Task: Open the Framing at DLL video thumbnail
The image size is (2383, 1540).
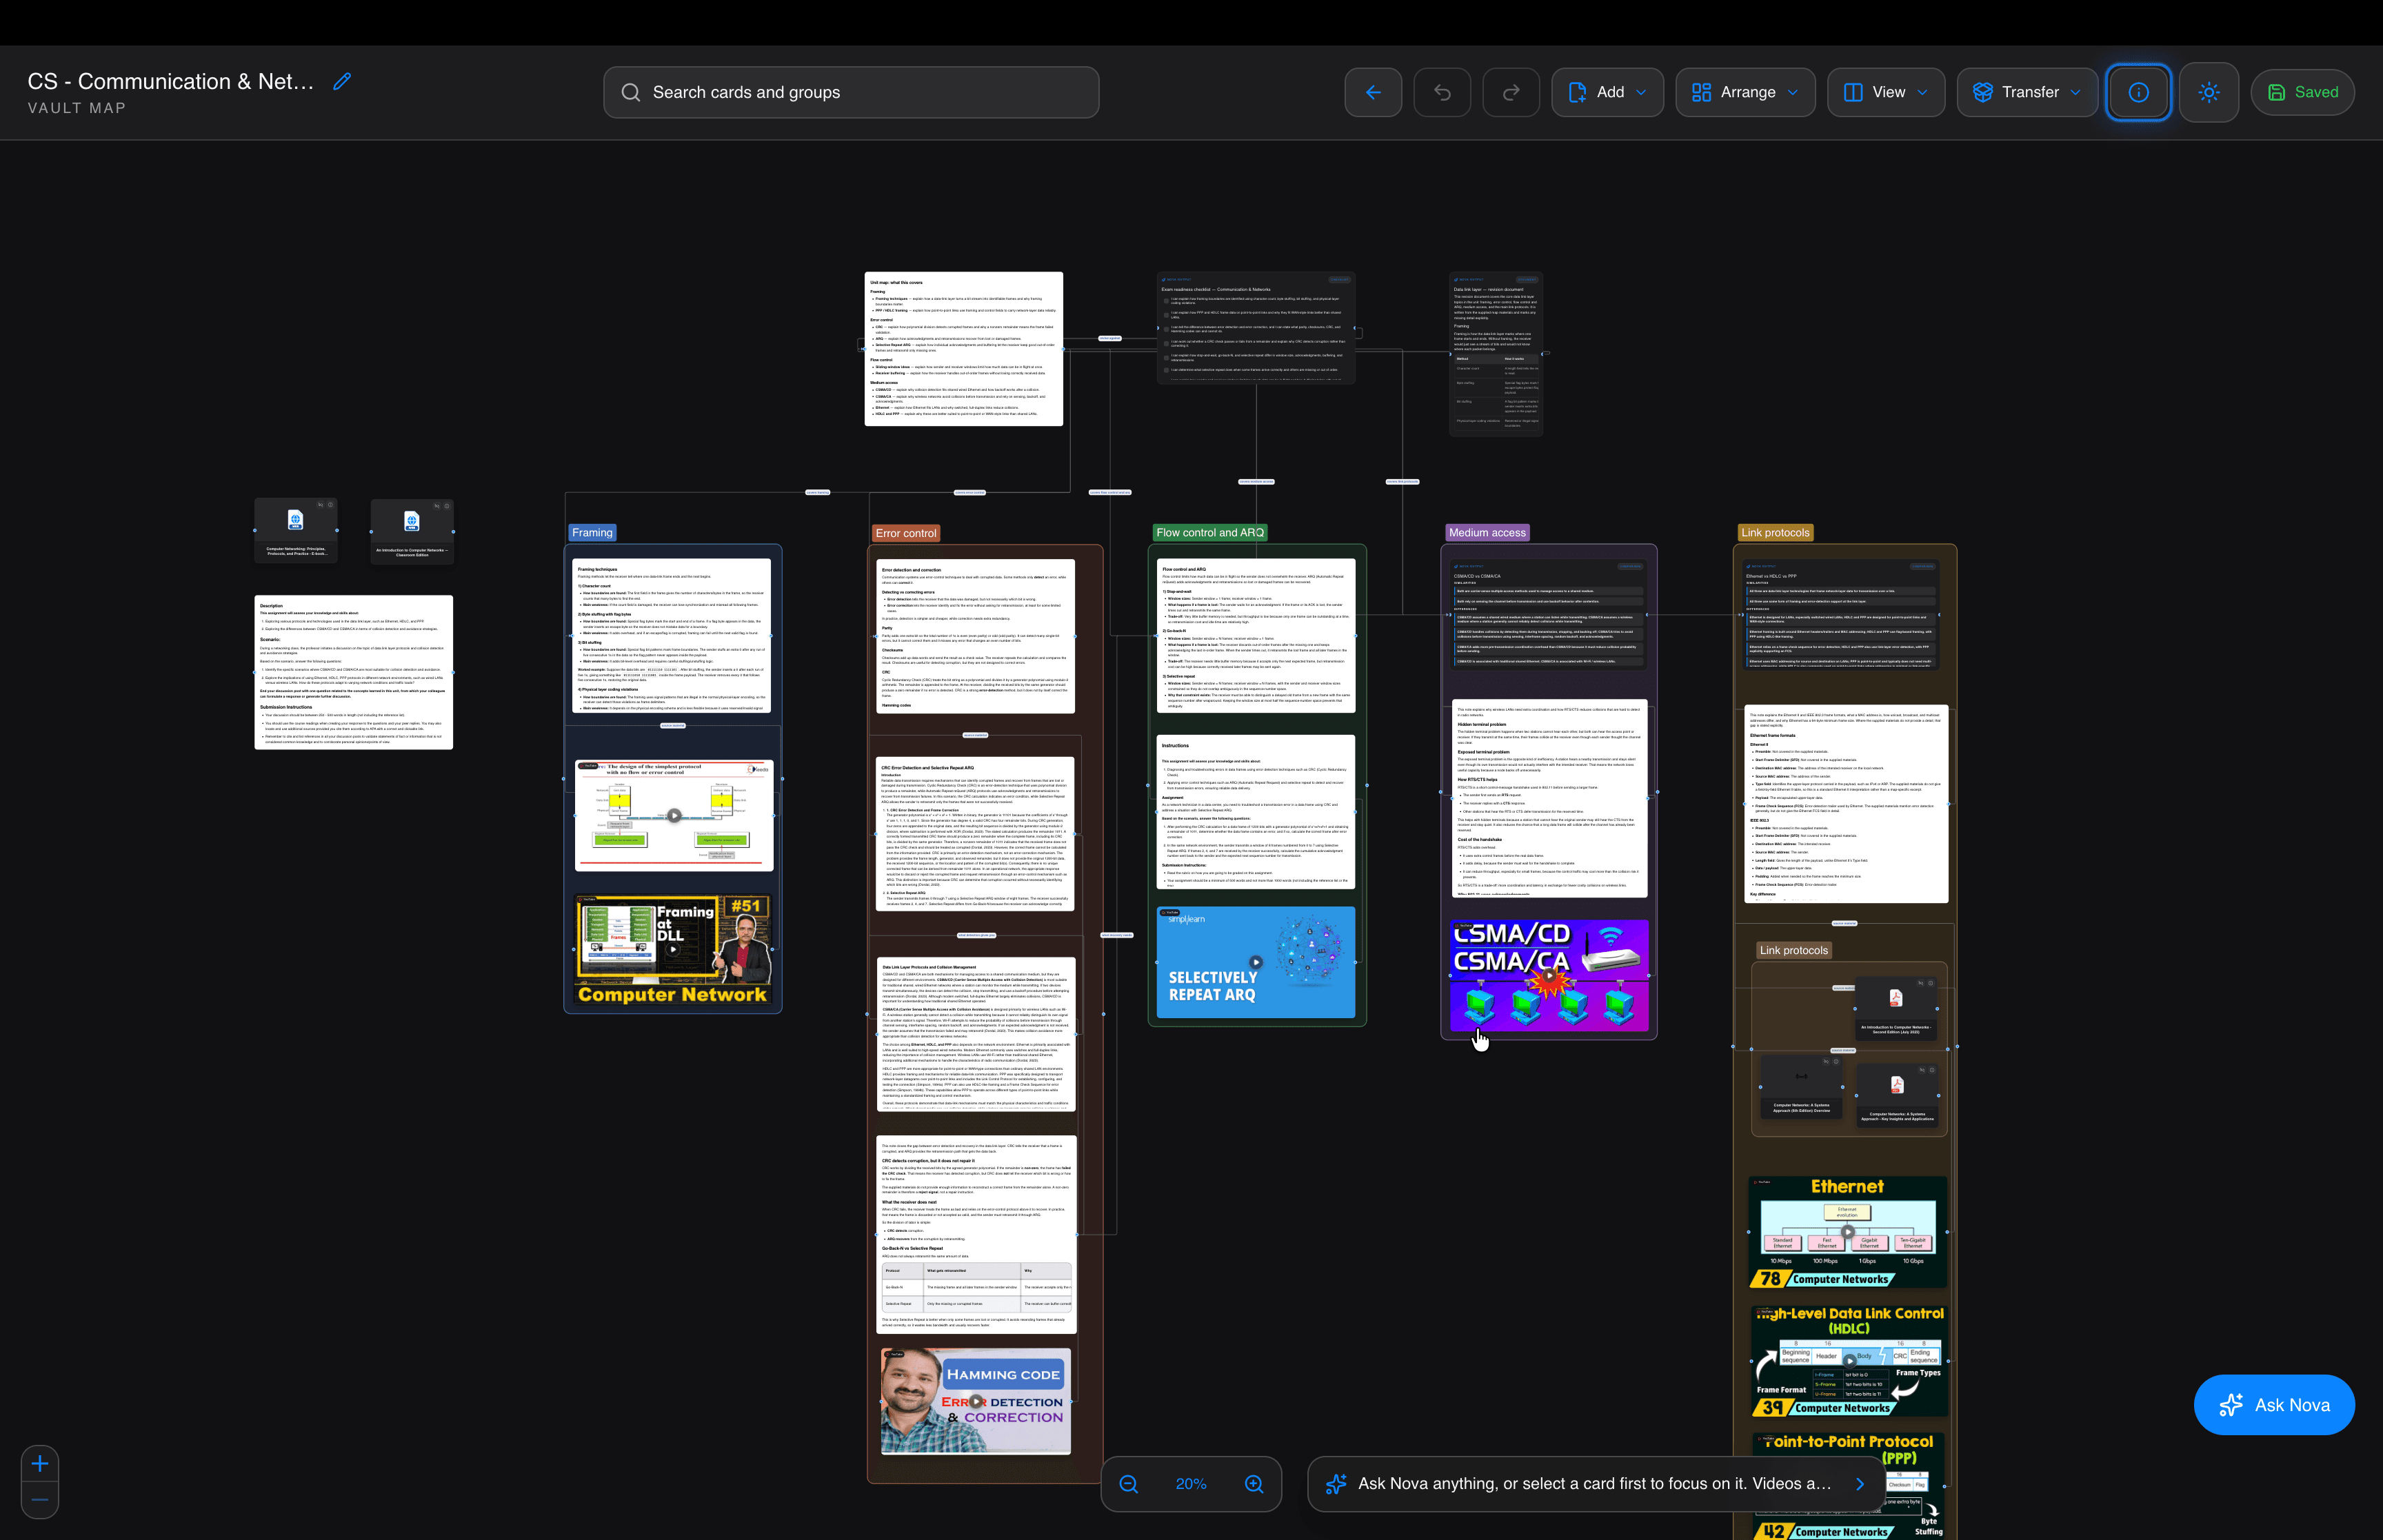Action: coord(674,950)
